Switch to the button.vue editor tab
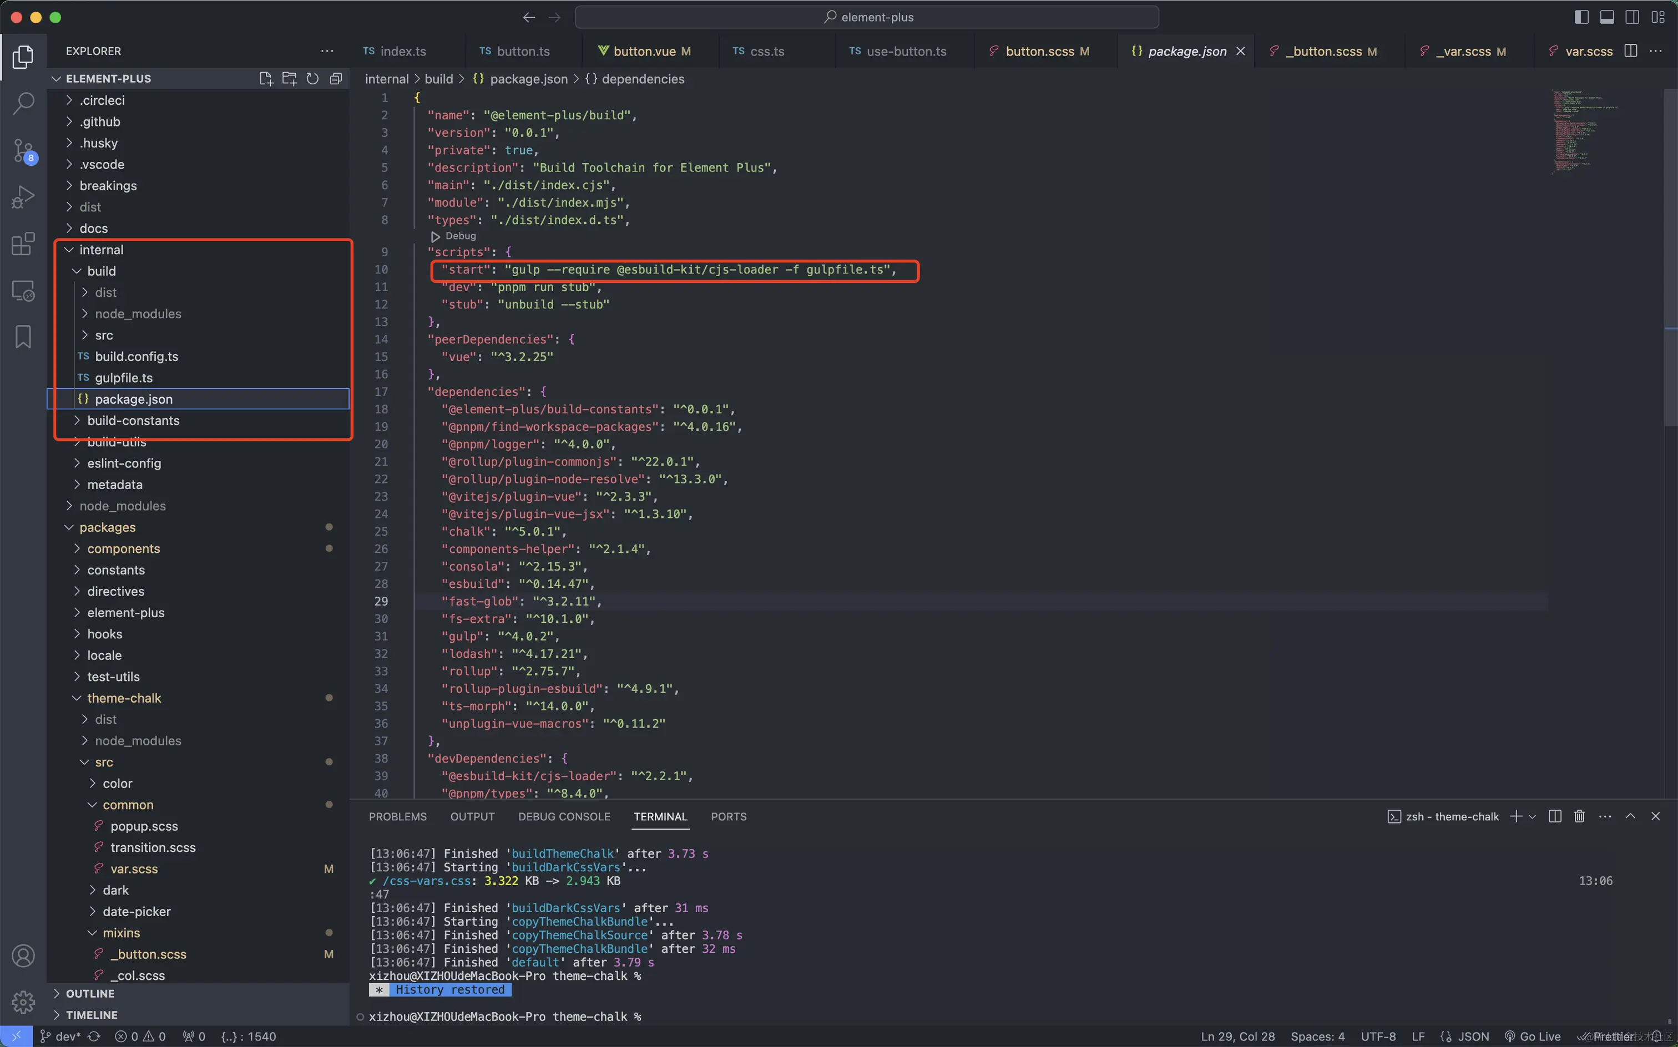1678x1047 pixels. click(x=644, y=51)
